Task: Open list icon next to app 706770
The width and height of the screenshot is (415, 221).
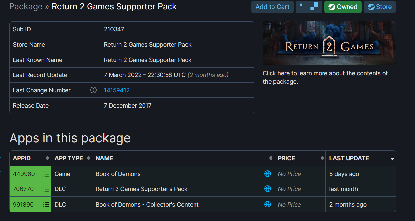Action: [x=46, y=189]
